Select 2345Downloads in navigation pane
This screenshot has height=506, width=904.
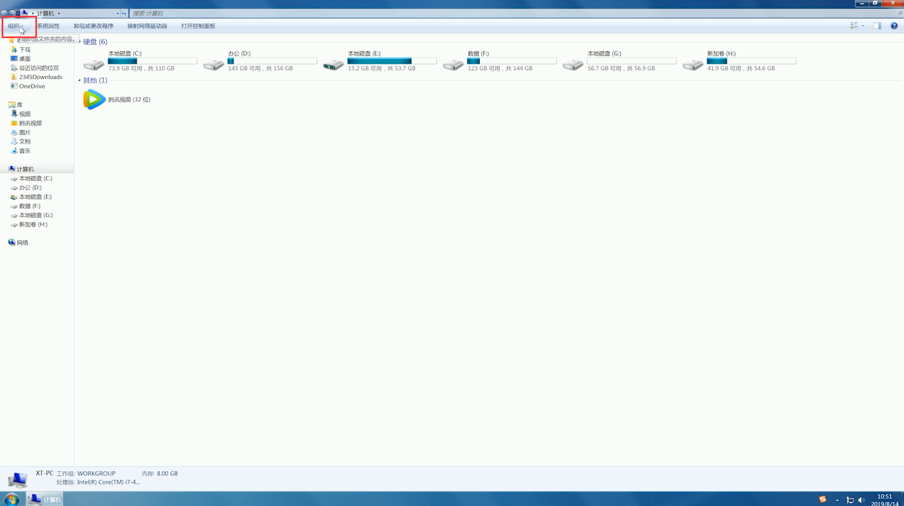(41, 77)
